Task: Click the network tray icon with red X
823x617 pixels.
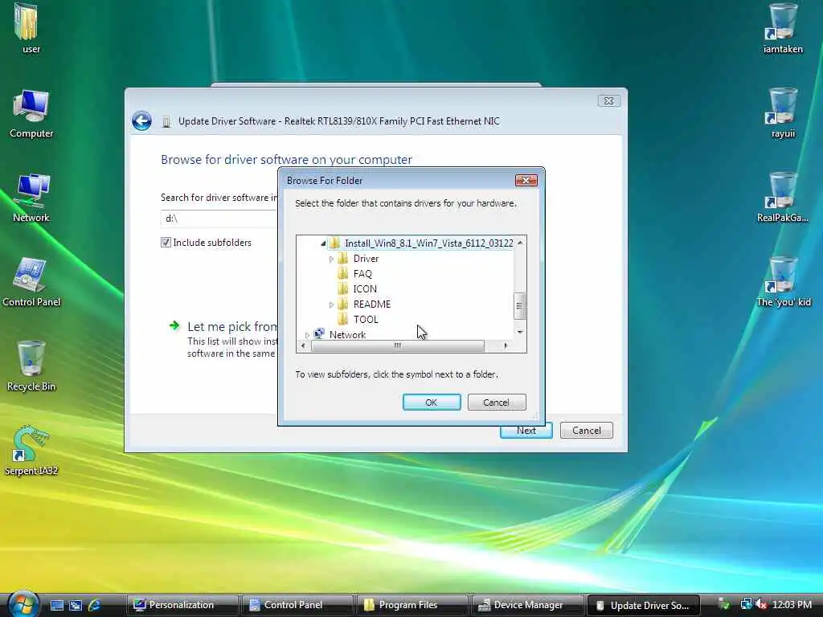Action: tap(761, 604)
